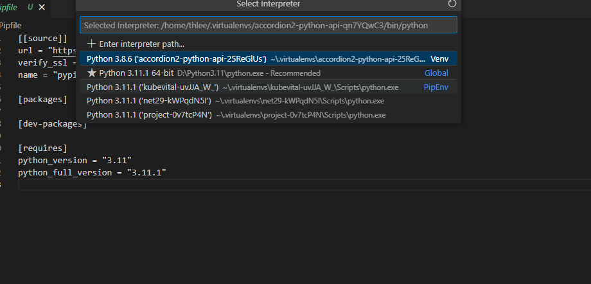The width and height of the screenshot is (591, 284).
Task: Pick the kubevital-uvJJA_W_ Python interpreter
Action: [269, 87]
